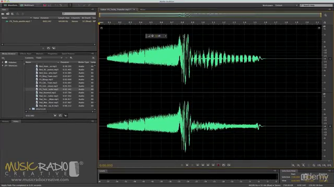Click Move Playhead to Previous button
This screenshot has width=334, height=187.
(x=197, y=165)
